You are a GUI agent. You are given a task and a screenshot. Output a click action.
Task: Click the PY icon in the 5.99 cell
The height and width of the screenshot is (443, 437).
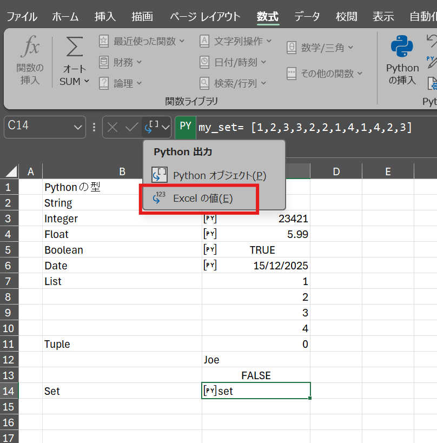[210, 234]
